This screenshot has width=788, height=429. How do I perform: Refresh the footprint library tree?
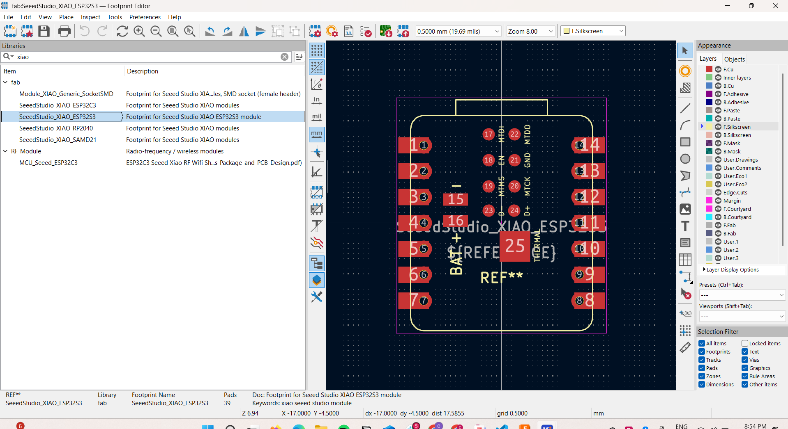tap(122, 31)
